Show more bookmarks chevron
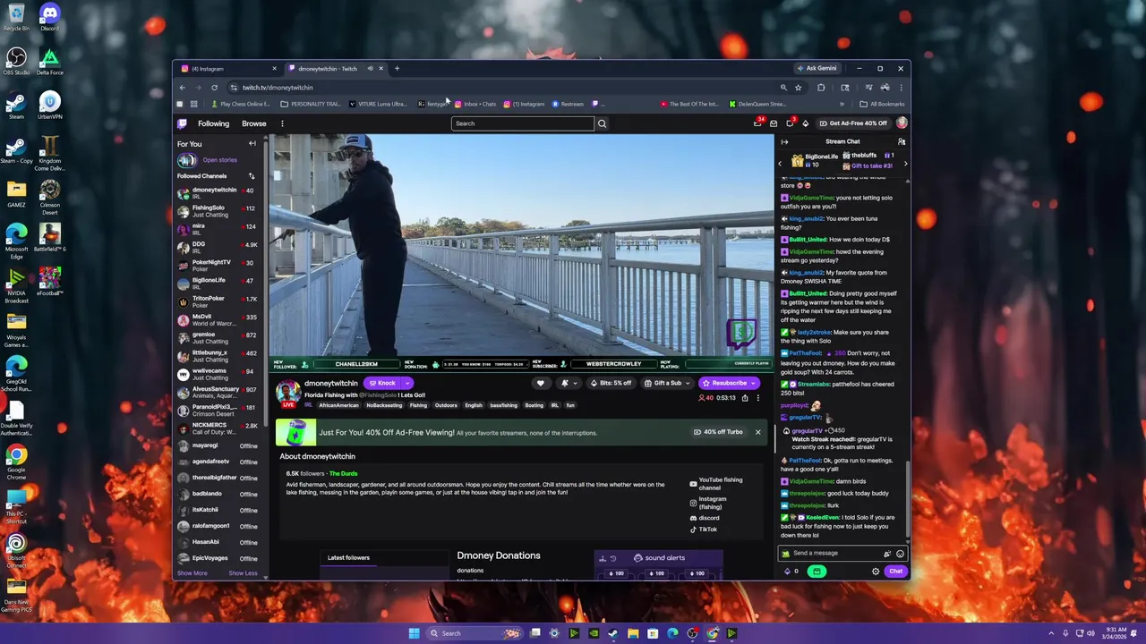The image size is (1146, 644). [x=842, y=104]
